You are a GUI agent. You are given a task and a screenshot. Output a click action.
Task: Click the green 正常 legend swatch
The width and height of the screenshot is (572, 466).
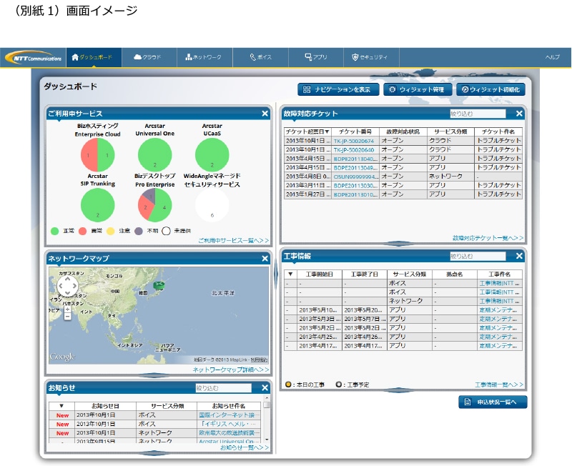(55, 231)
